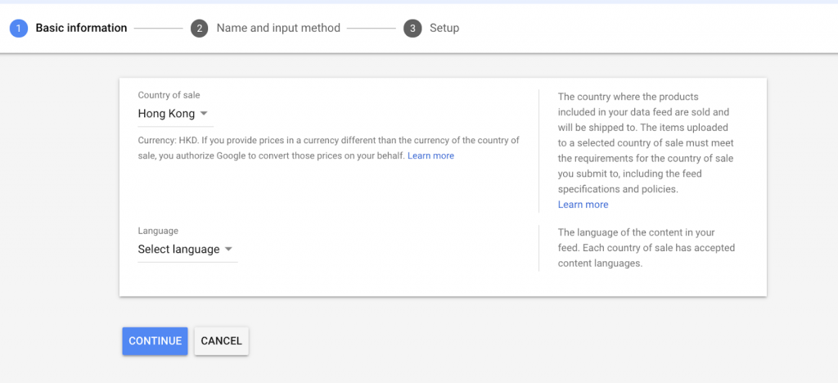
Task: Expand the arrow next to Hong Kong
Action: 204,114
